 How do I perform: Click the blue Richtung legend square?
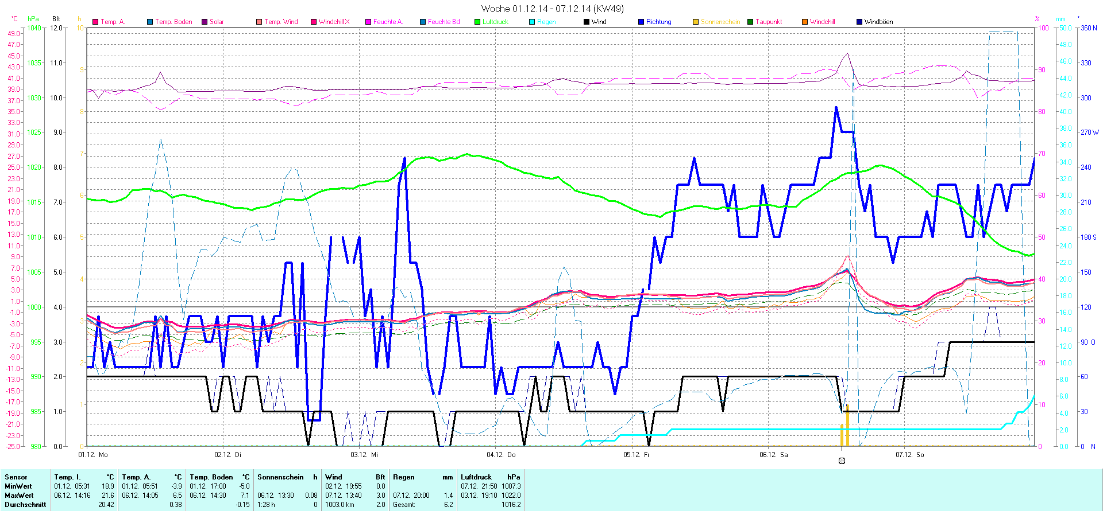tap(641, 22)
